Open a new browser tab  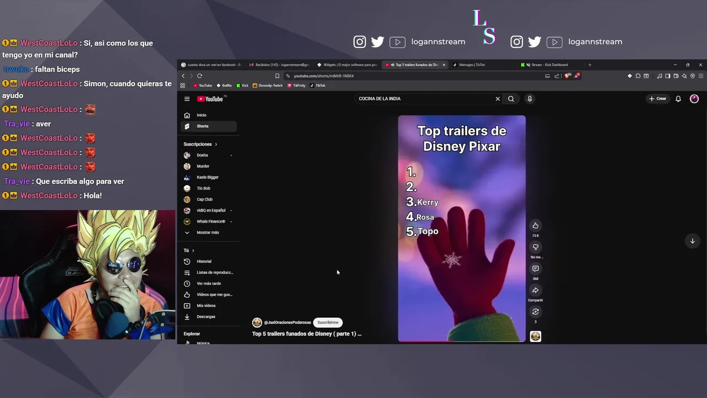(x=589, y=65)
